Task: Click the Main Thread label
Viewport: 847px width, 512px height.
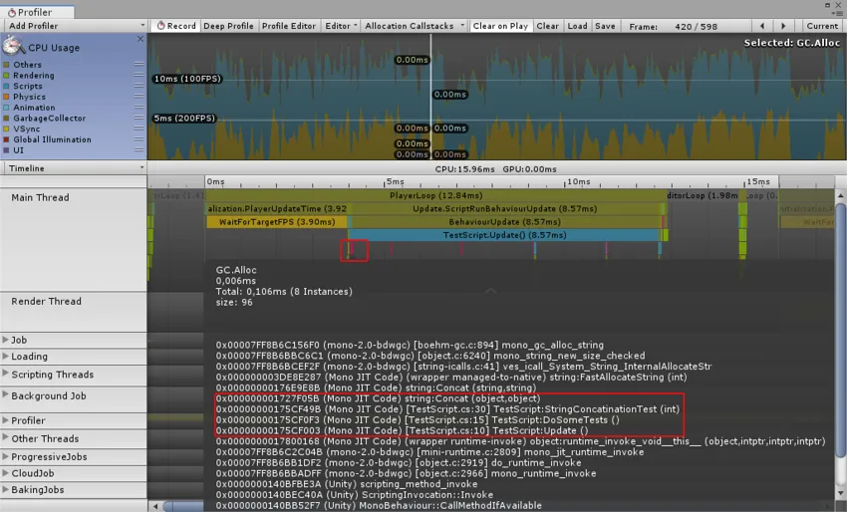Action: point(40,197)
